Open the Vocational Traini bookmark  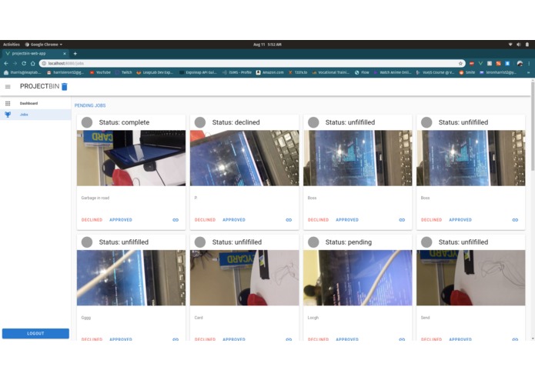(x=330, y=72)
